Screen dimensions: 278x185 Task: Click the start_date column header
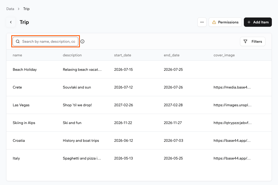point(122,55)
